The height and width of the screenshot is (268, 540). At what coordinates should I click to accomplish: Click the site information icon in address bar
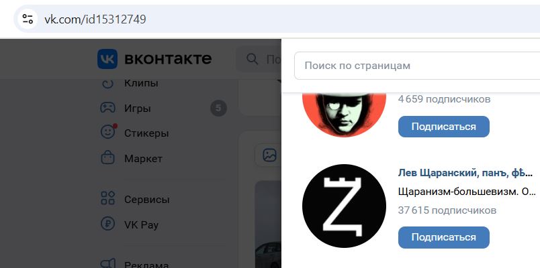pyautogui.click(x=28, y=19)
